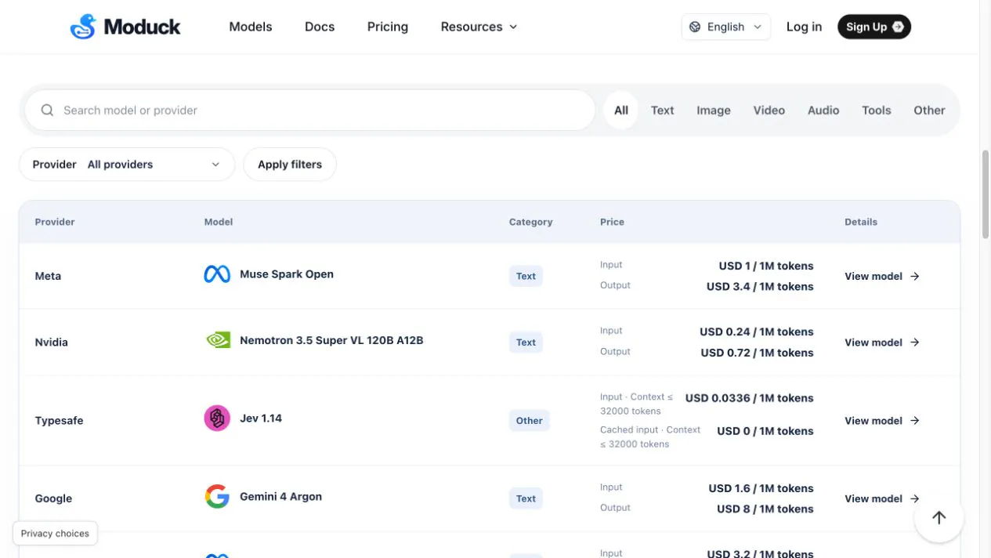View model details for Muse Spark Open
Viewport: 991px width, 558px height.
pyautogui.click(x=882, y=276)
